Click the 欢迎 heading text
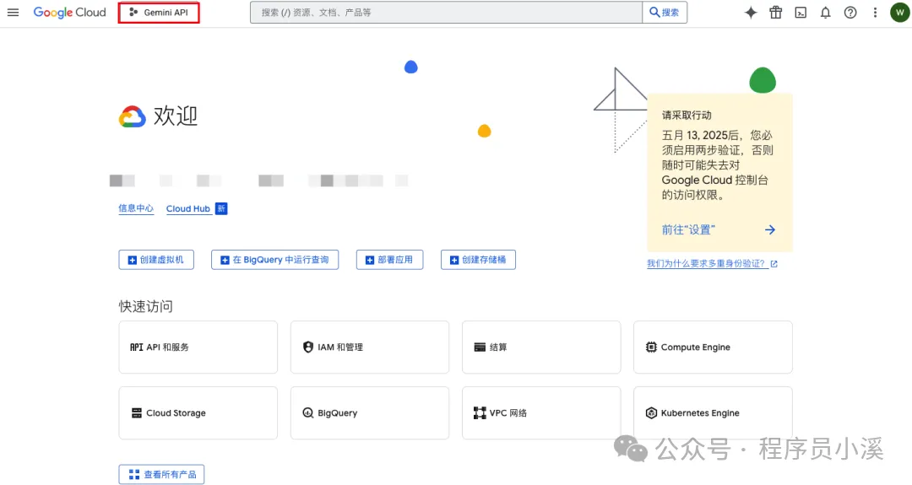Screen dimensions: 912x485 pos(176,116)
